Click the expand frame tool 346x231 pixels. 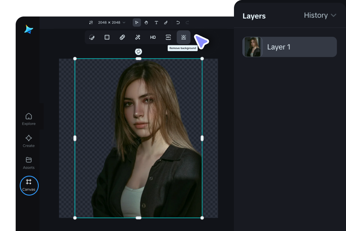(107, 37)
